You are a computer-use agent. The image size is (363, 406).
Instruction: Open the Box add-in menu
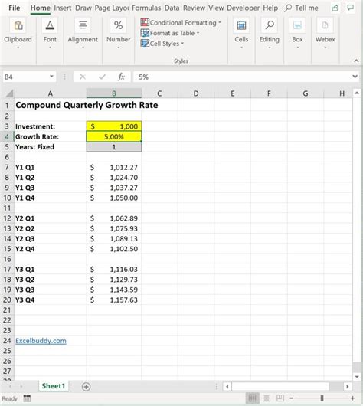pyautogui.click(x=297, y=33)
